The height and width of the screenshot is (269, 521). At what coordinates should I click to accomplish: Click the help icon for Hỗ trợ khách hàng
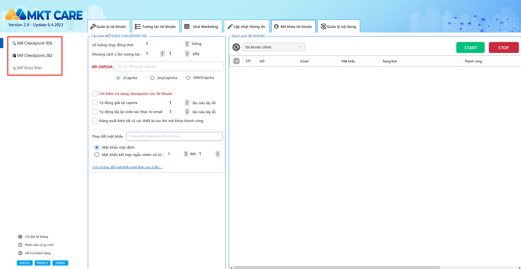(x=20, y=253)
